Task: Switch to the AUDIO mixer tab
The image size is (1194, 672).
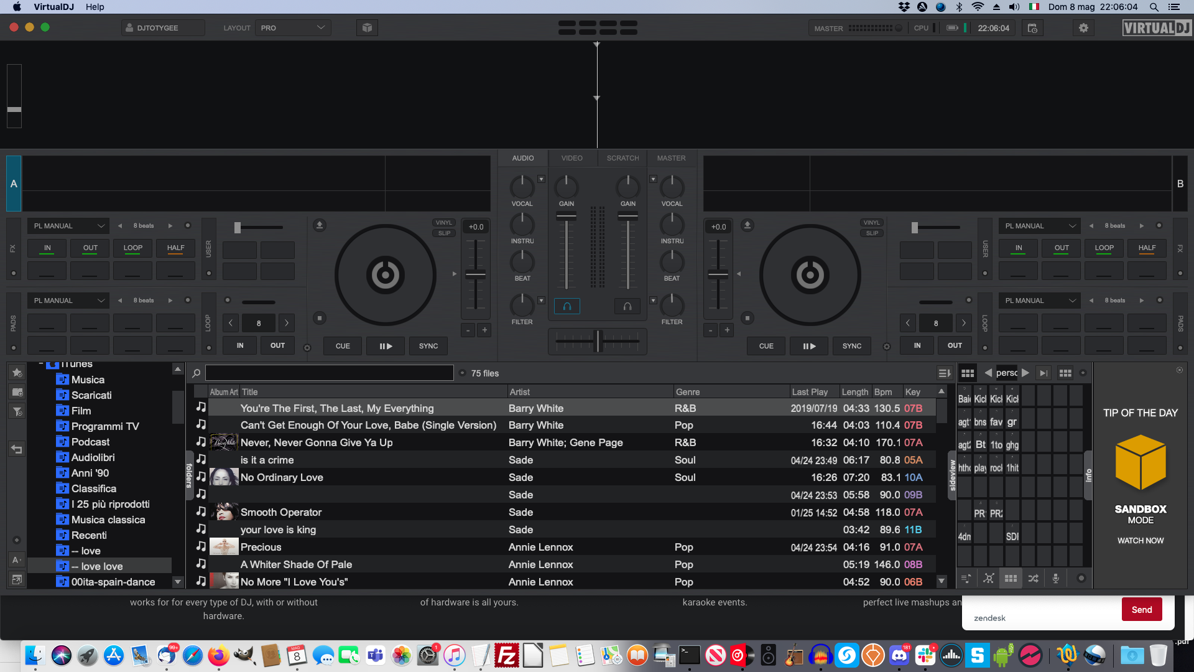Action: pos(523,158)
